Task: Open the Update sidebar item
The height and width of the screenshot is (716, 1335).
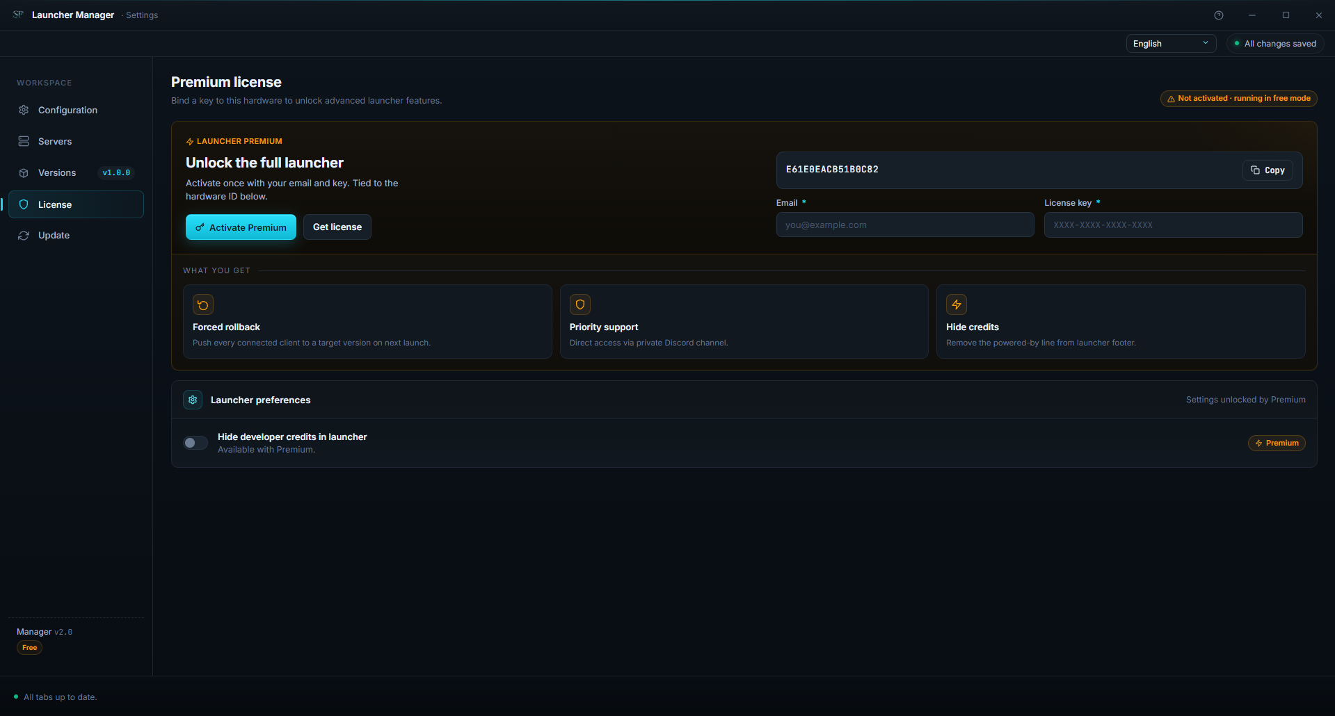Action: pos(76,236)
